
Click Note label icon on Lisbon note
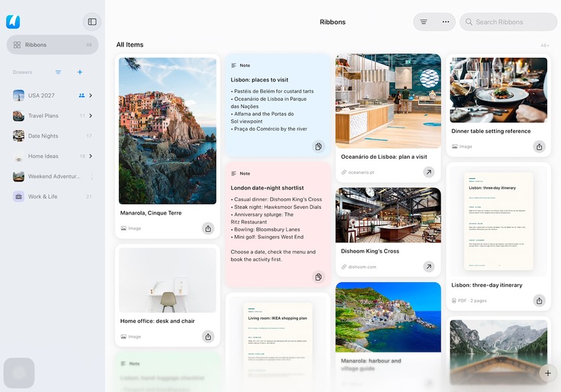[x=234, y=65]
